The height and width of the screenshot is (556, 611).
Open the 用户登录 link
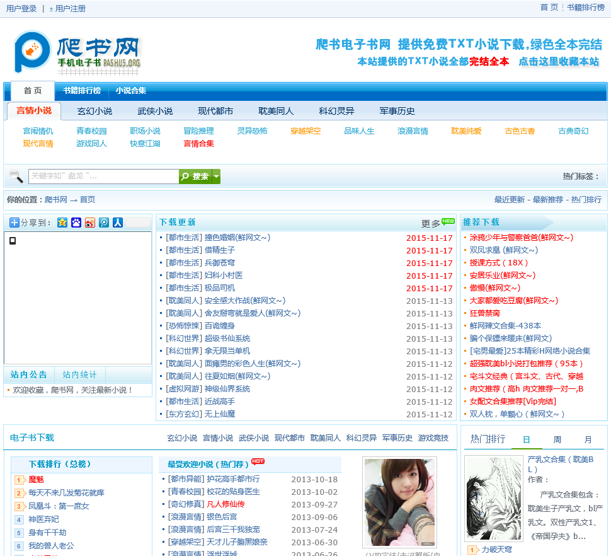pyautogui.click(x=21, y=9)
